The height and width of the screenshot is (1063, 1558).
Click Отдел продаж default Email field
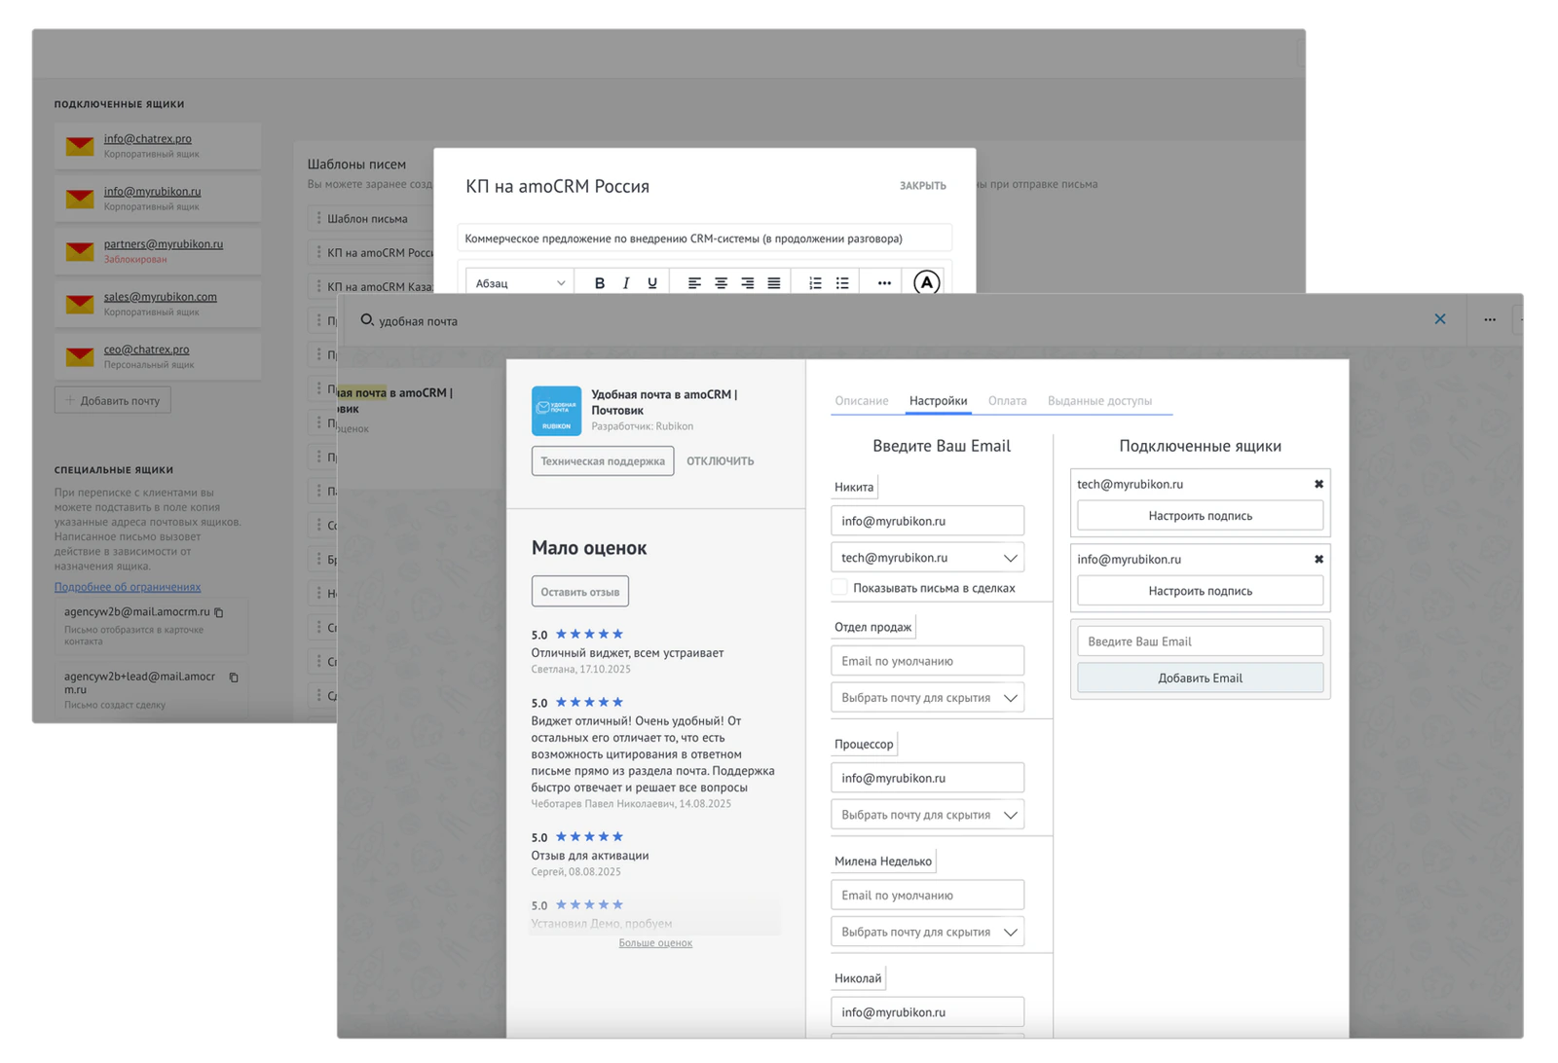(x=927, y=661)
